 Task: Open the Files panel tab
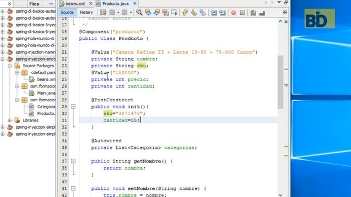tap(34, 4)
